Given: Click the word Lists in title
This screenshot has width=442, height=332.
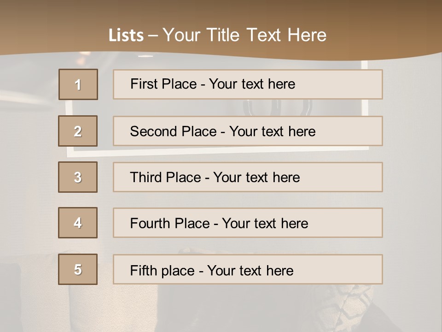Looking at the screenshot, I should [x=126, y=36].
